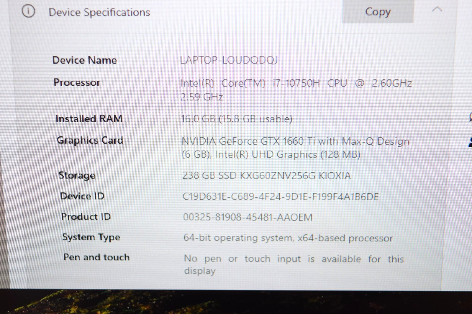This screenshot has width=472, height=314.
Task: Select the Intel Core i7-10750H processor value
Action: click(296, 90)
